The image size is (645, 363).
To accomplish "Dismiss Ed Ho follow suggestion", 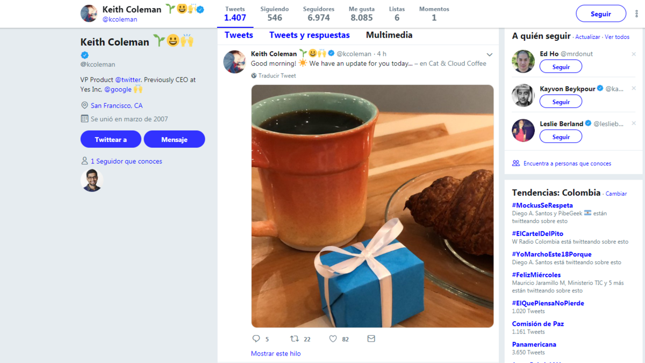I will 634,54.
